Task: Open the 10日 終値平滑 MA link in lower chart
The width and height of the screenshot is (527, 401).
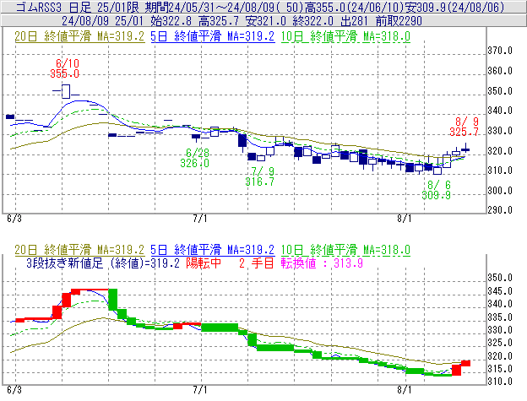Action: pos(345,250)
